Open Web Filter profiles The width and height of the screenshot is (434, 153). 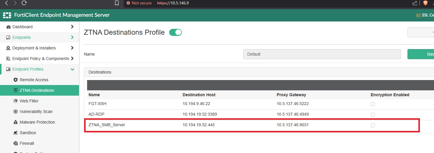coord(29,101)
